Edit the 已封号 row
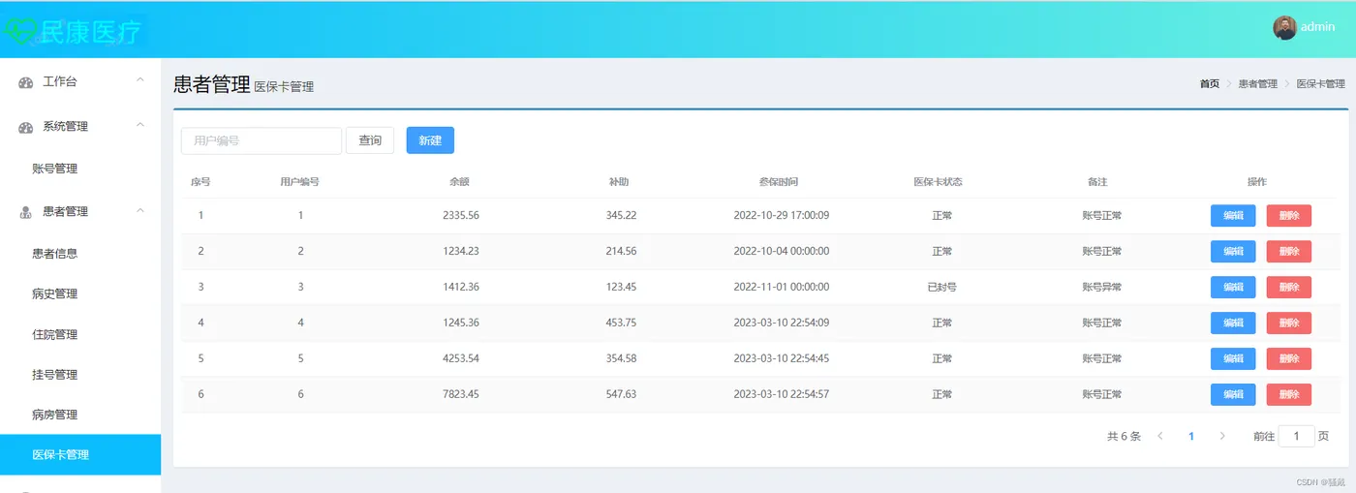This screenshot has width=1356, height=493. pos(1233,287)
